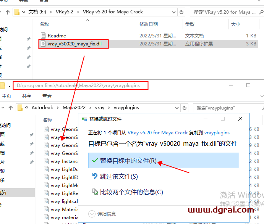Click VRay v5.20 for Maya Crack link in dialog
264x224 pixels.
click(157, 133)
